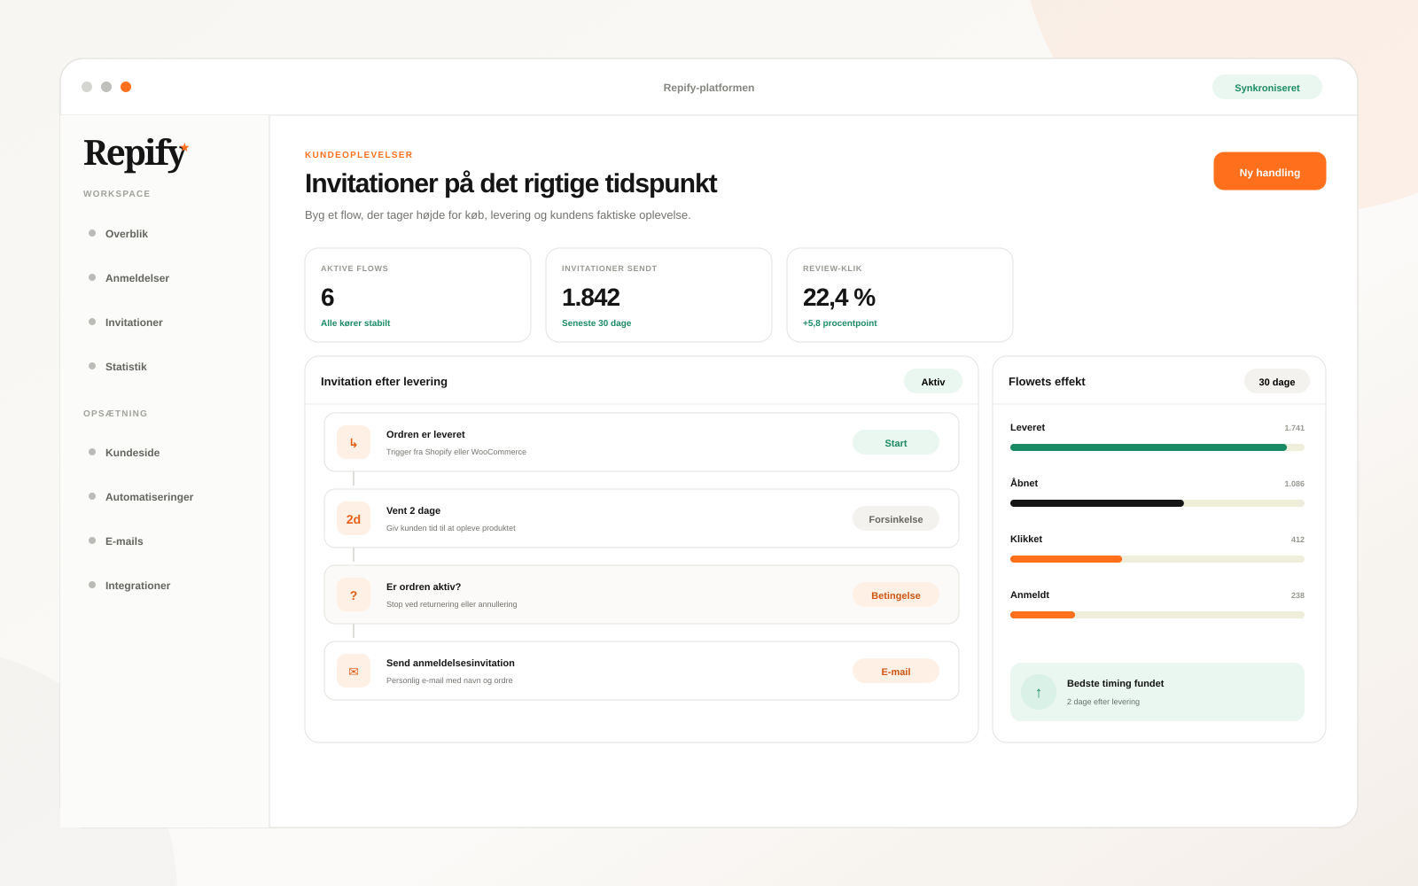Click the +5,8 procentpoint text

tap(839, 323)
